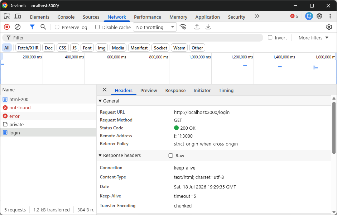Click the Filter text field

pos(133,38)
